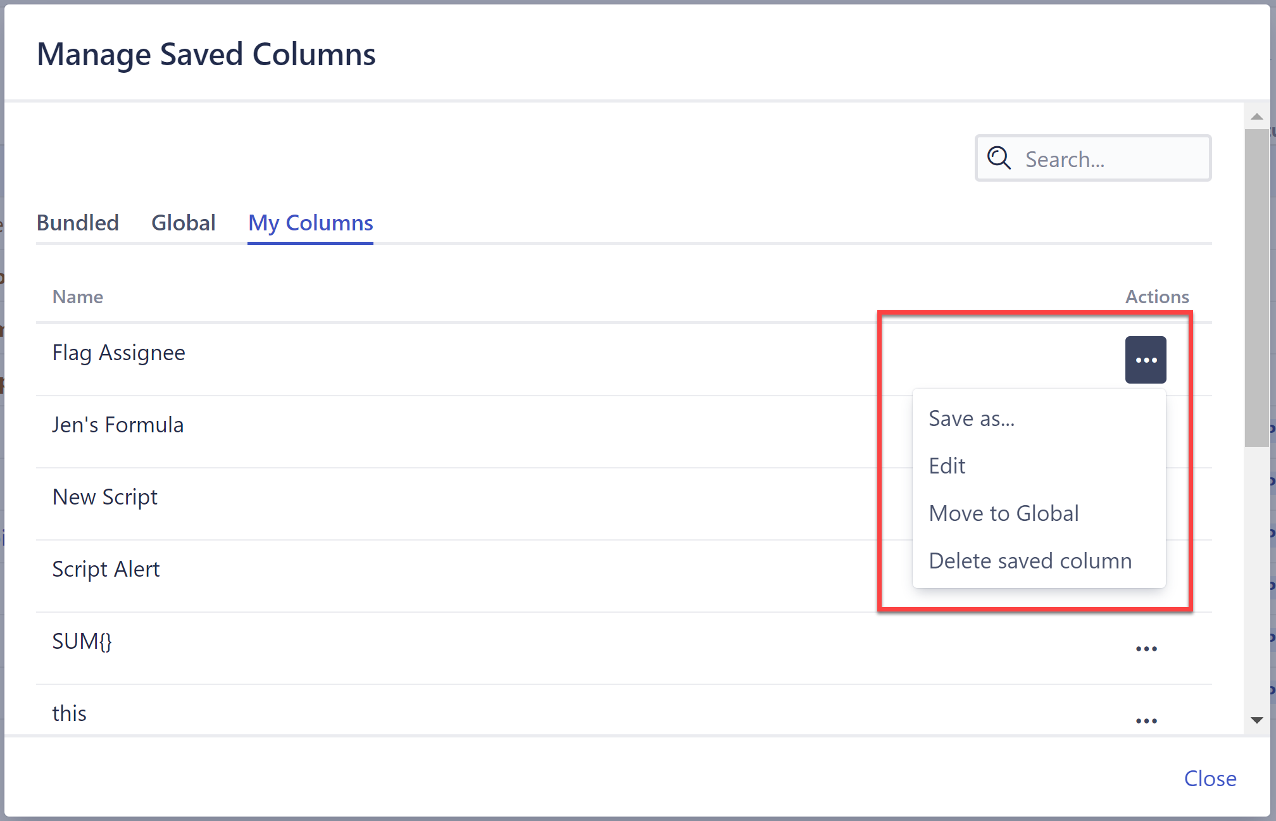Click the Close link
Viewport: 1276px width, 821px height.
click(x=1210, y=779)
